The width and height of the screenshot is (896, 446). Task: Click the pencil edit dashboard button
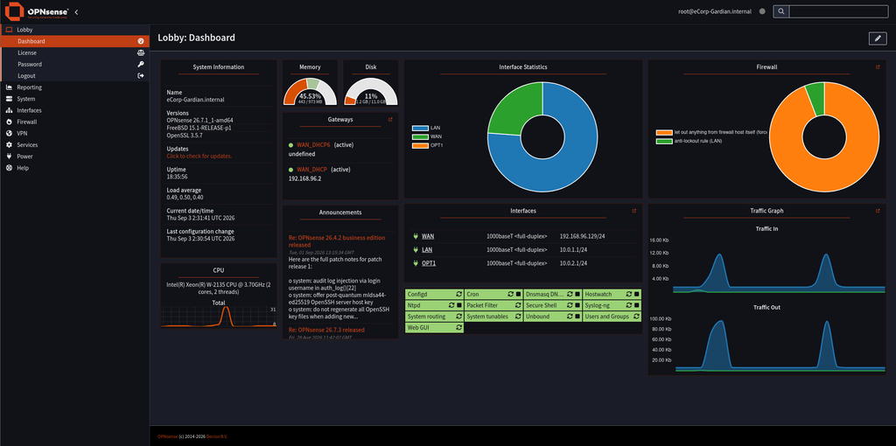(x=878, y=38)
